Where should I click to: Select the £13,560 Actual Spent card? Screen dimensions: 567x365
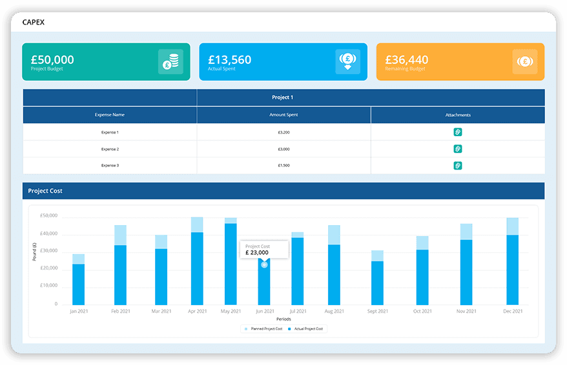pos(283,62)
